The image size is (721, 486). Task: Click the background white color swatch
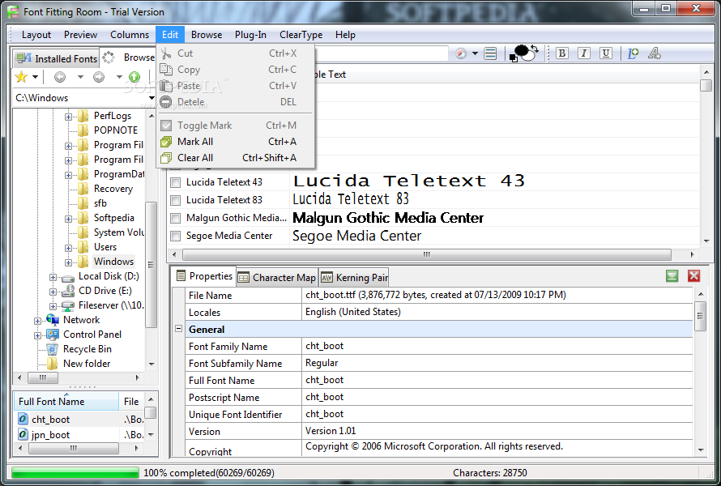click(530, 56)
